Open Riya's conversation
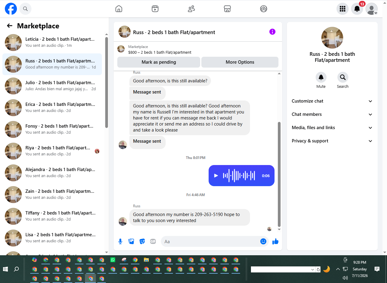387x283 pixels. click(x=52, y=151)
